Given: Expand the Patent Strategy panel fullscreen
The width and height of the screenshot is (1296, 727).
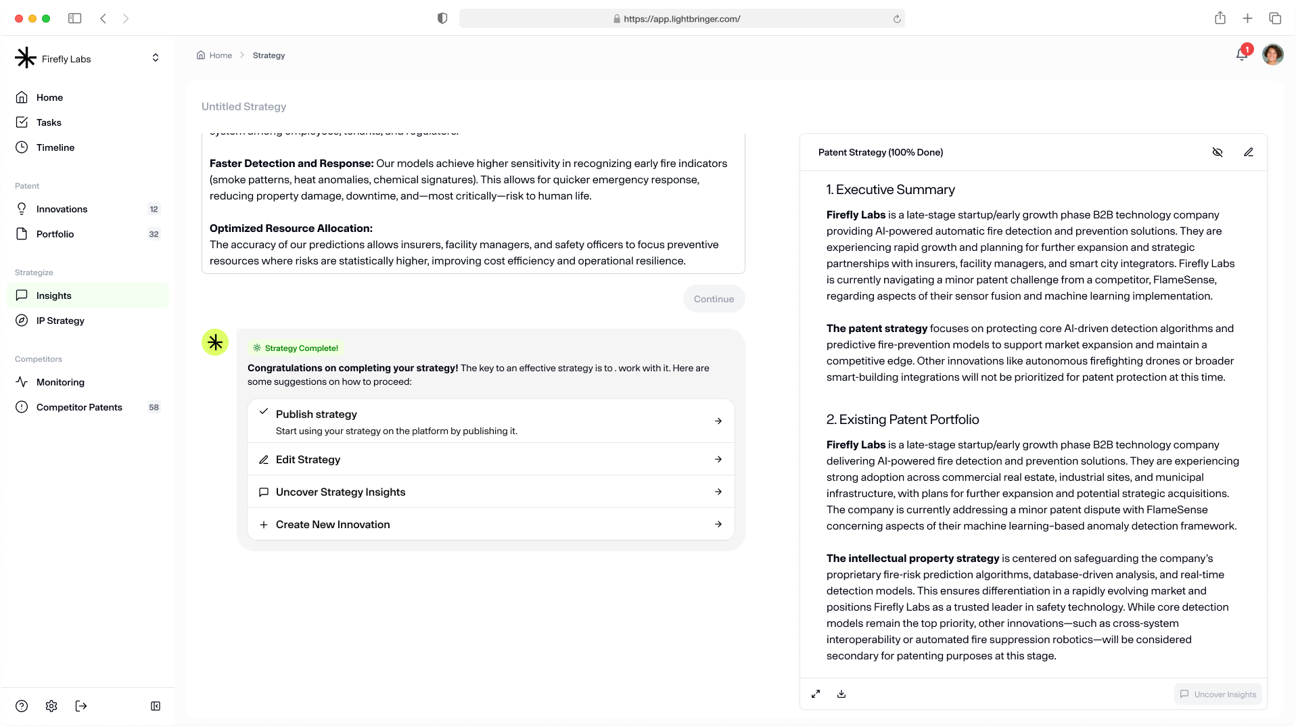Looking at the screenshot, I should [x=816, y=694].
